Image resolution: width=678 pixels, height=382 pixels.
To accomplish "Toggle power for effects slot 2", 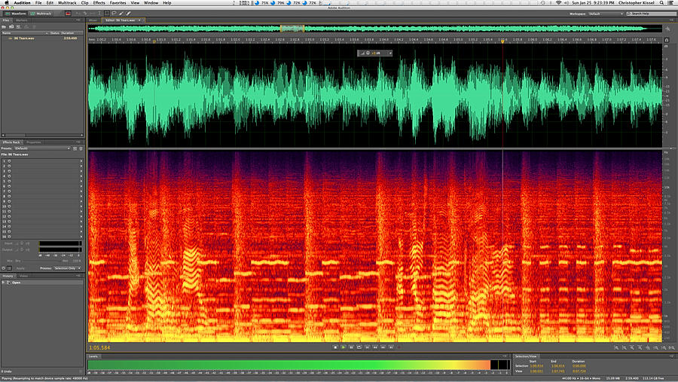I will [x=9, y=166].
